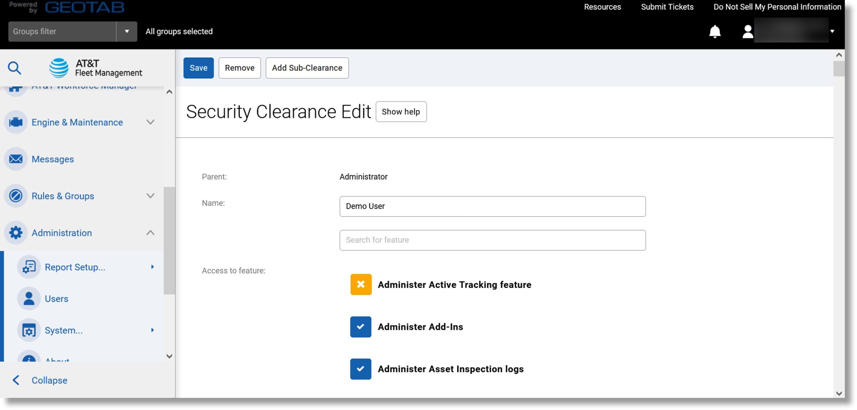Image resolution: width=857 pixels, height=410 pixels.
Task: Open the Groups filter dropdown arrow
Action: (127, 31)
